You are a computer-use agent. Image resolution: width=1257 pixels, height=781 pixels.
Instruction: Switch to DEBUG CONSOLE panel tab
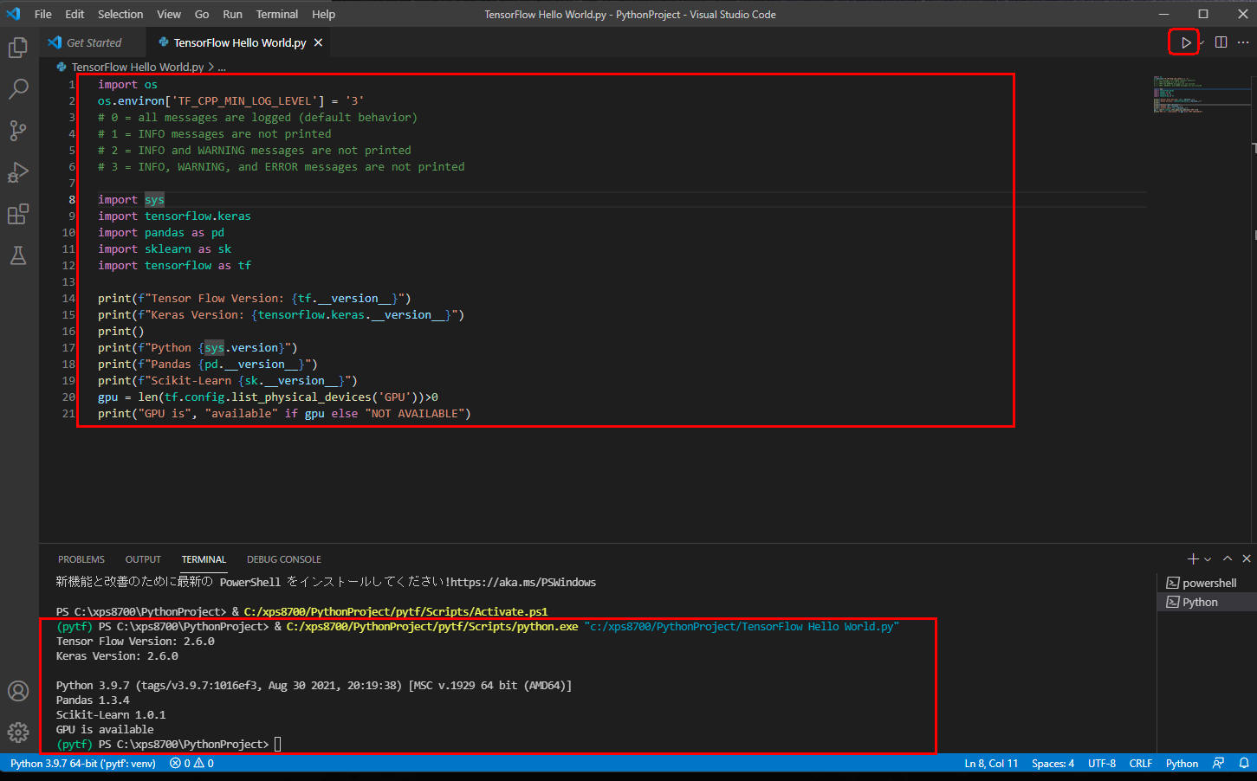[284, 559]
